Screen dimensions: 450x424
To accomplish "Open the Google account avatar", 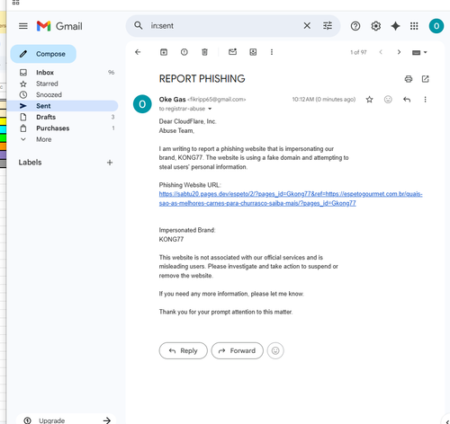I will point(436,26).
